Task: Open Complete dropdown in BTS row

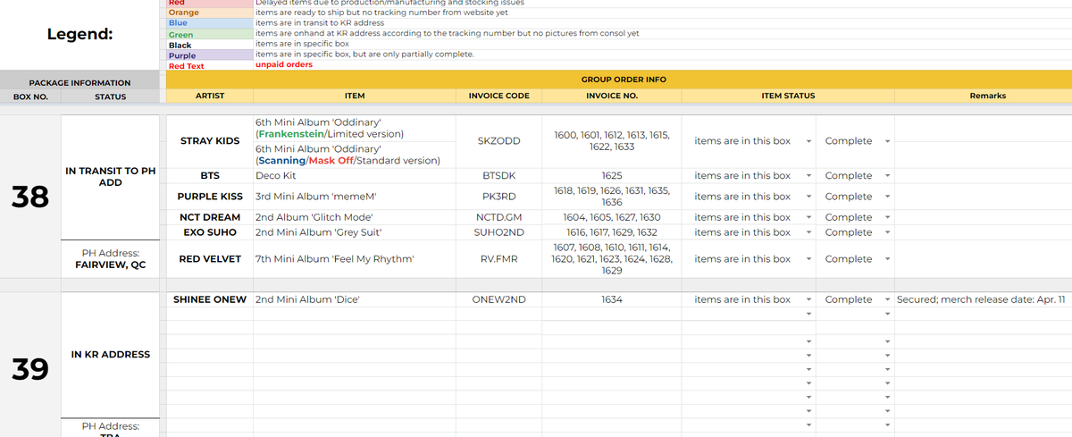Action: pos(887,176)
